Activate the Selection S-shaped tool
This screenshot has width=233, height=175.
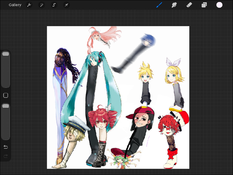[x=54, y=5]
